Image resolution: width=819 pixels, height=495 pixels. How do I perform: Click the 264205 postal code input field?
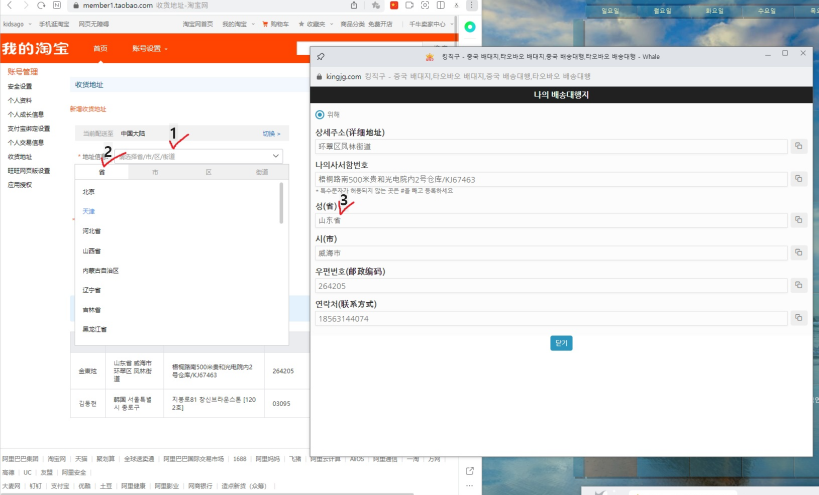click(x=551, y=286)
